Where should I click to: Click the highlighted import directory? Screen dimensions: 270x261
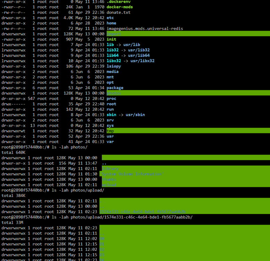coord(114,34)
